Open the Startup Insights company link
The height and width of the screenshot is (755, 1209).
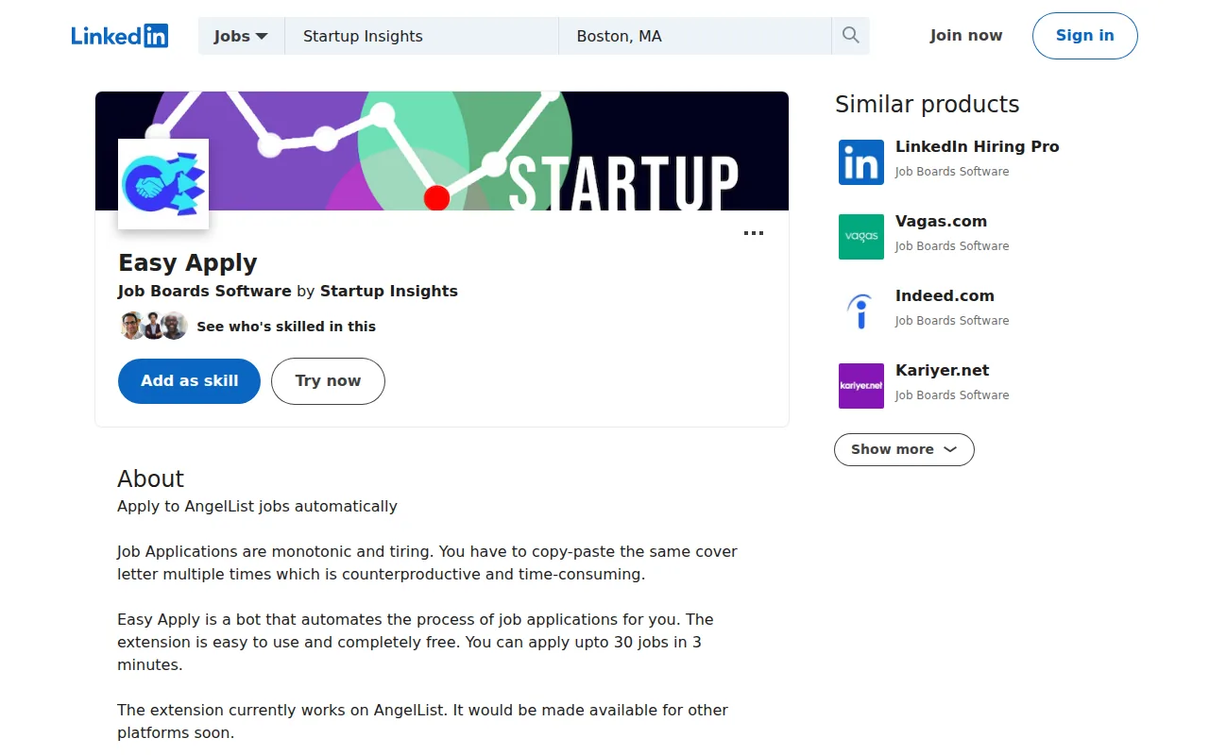tap(389, 291)
